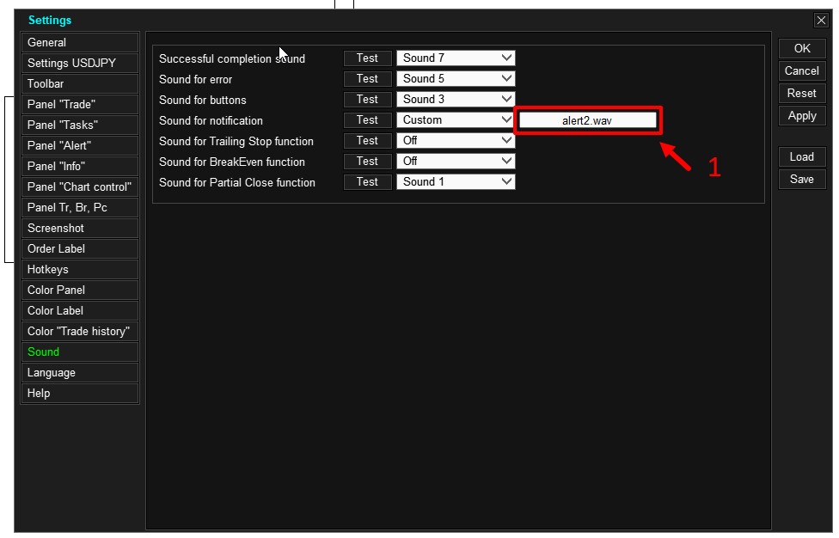Open Panel "Alert" settings
Viewport: 839px width, 538px height.
[80, 145]
